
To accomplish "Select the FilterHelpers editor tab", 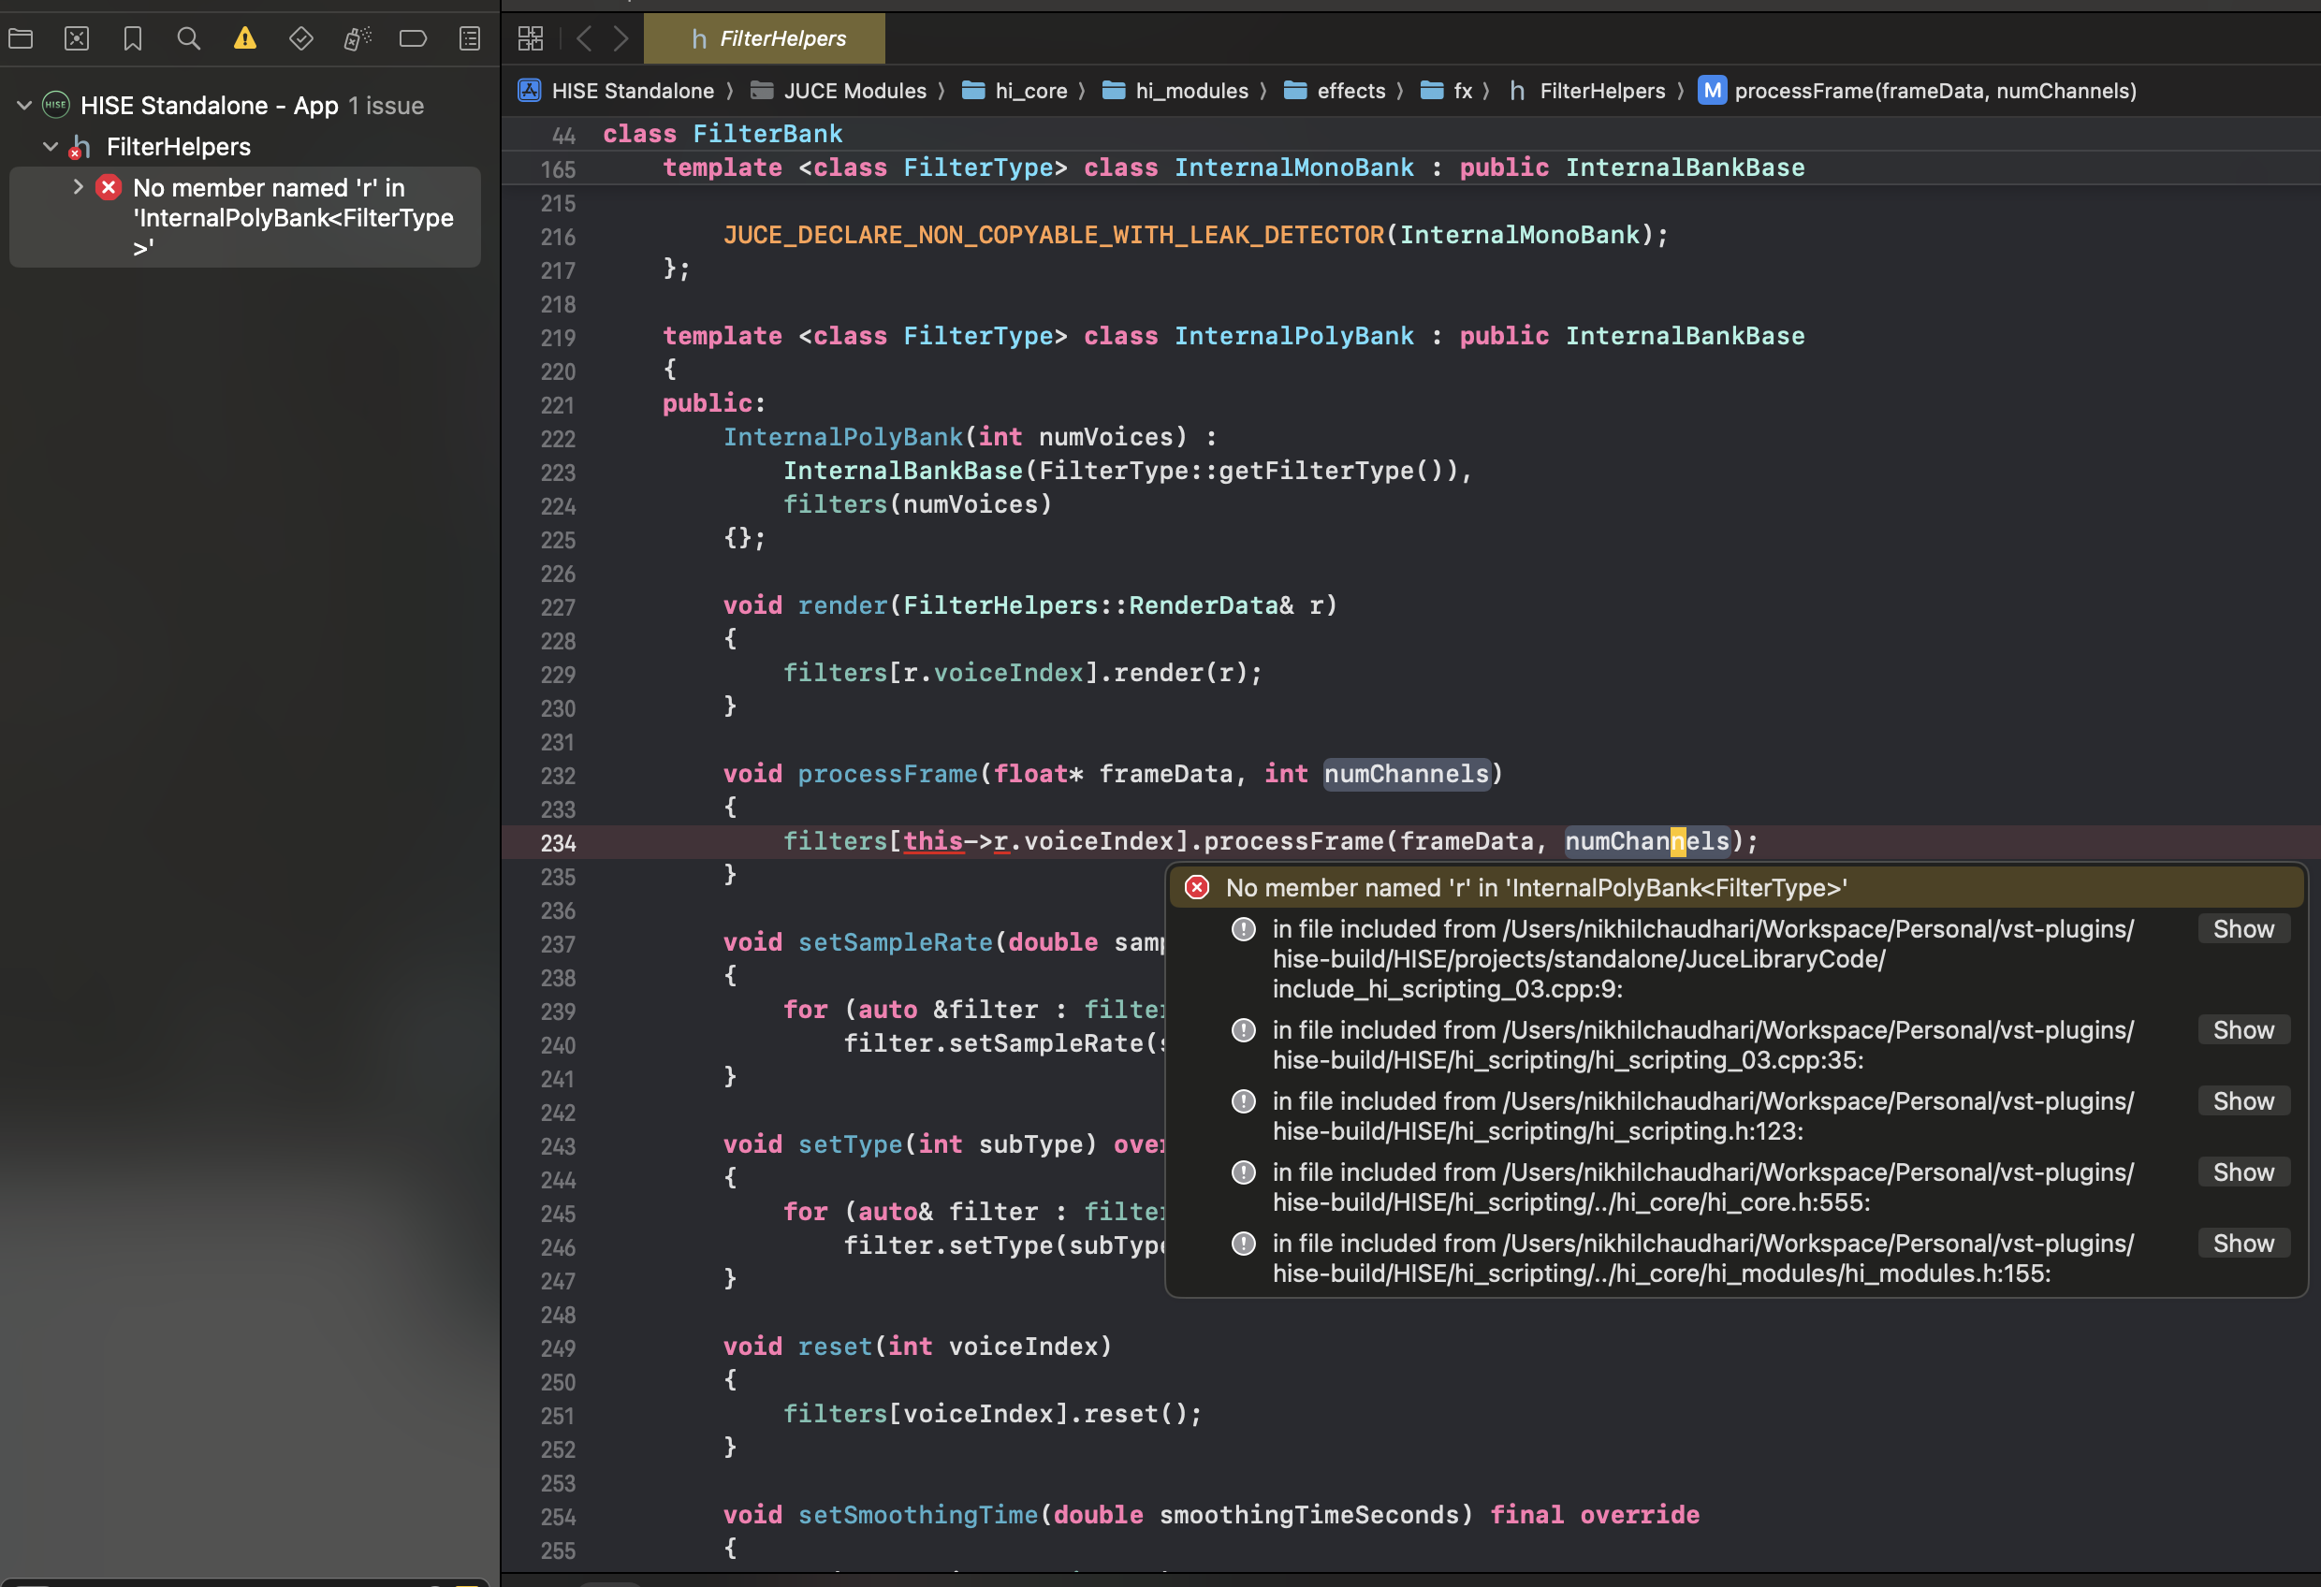I will tap(764, 39).
